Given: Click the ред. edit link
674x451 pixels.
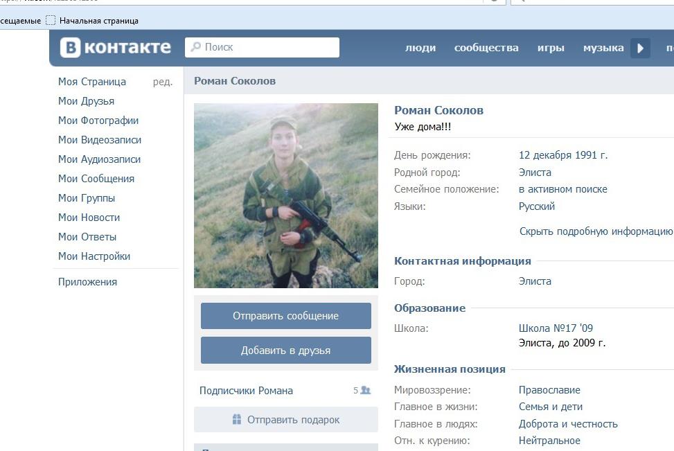Looking at the screenshot, I should click(x=163, y=82).
